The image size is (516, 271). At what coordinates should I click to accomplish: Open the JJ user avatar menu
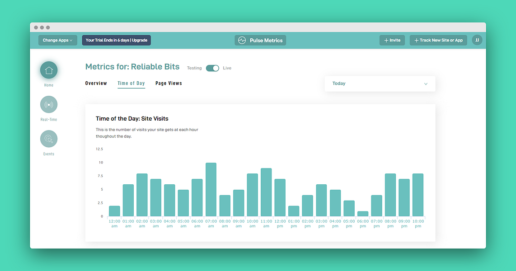pos(477,40)
